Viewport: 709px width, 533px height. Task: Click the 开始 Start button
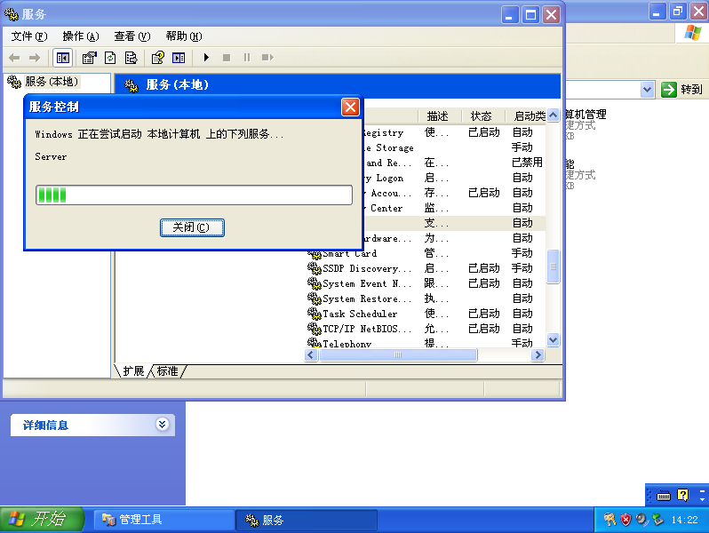(42, 519)
